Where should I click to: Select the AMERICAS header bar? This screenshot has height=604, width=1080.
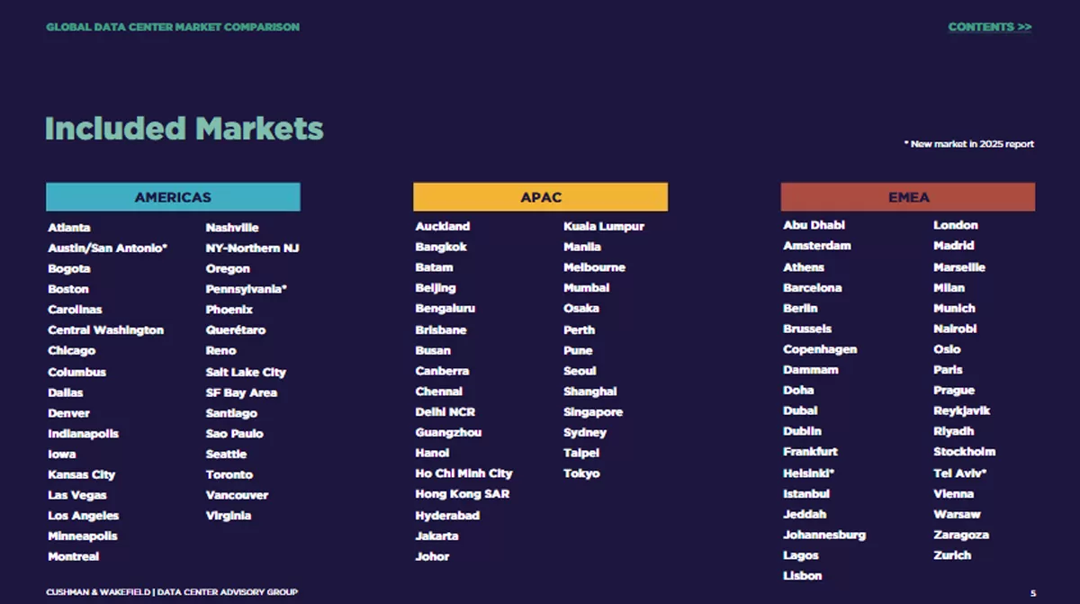click(x=173, y=197)
